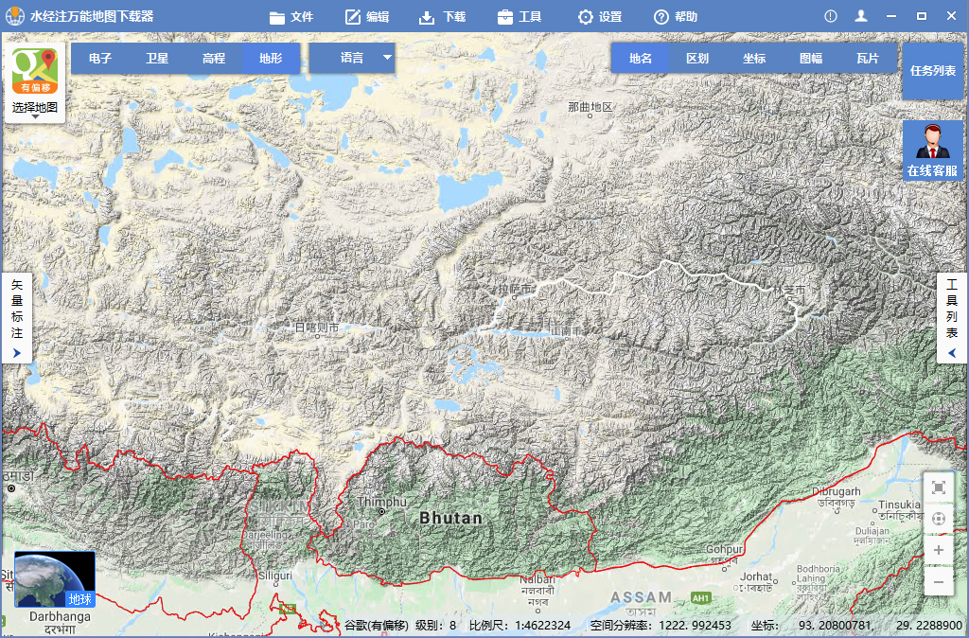Expand the 工具列表 side panel

pos(952,318)
